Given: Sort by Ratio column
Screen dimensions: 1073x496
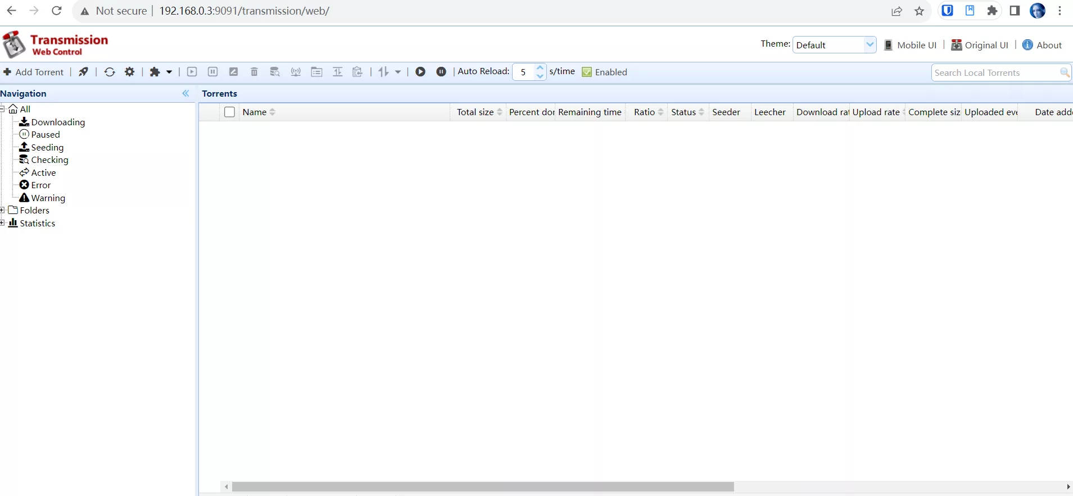Looking at the screenshot, I should (x=647, y=112).
